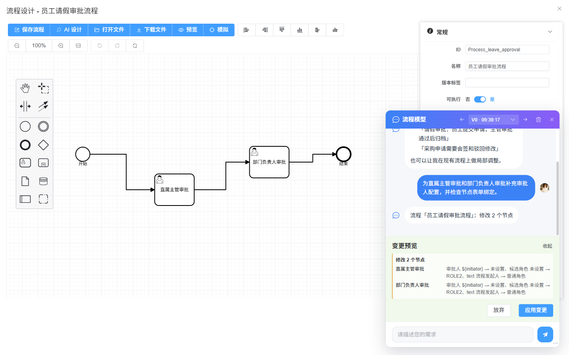Click 打开文件 in the toolbar

(x=109, y=30)
